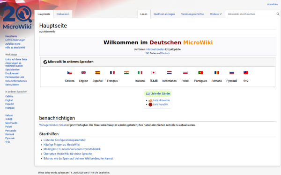Select the Japanese flag icon

pos(154,72)
